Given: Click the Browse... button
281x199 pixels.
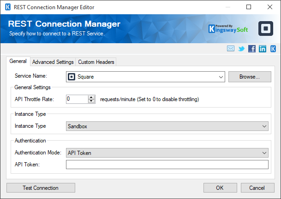Looking at the screenshot, I should (x=250, y=77).
